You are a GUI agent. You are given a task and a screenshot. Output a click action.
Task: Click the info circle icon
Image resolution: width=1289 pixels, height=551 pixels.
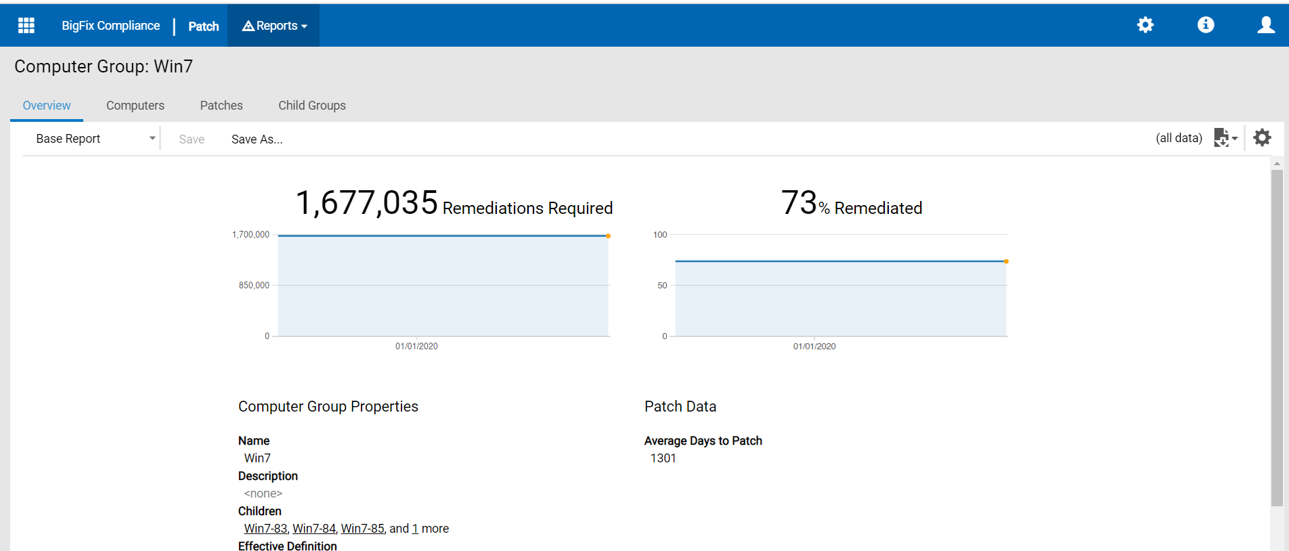[x=1205, y=25]
